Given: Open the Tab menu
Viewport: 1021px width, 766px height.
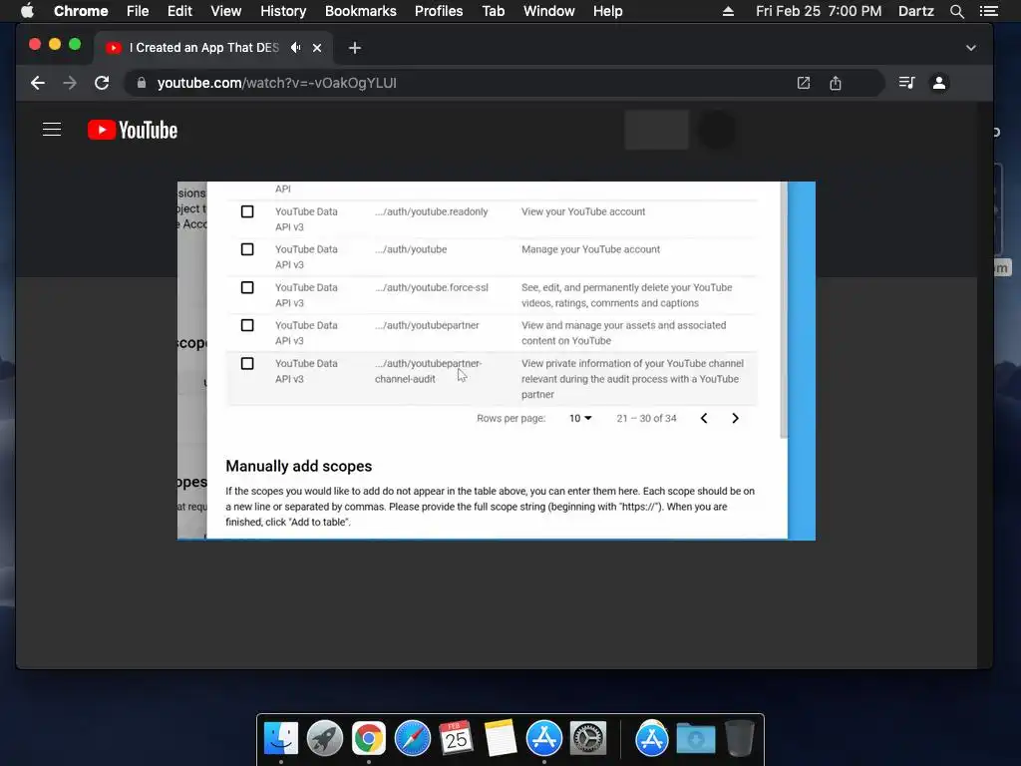Looking at the screenshot, I should coord(493,11).
